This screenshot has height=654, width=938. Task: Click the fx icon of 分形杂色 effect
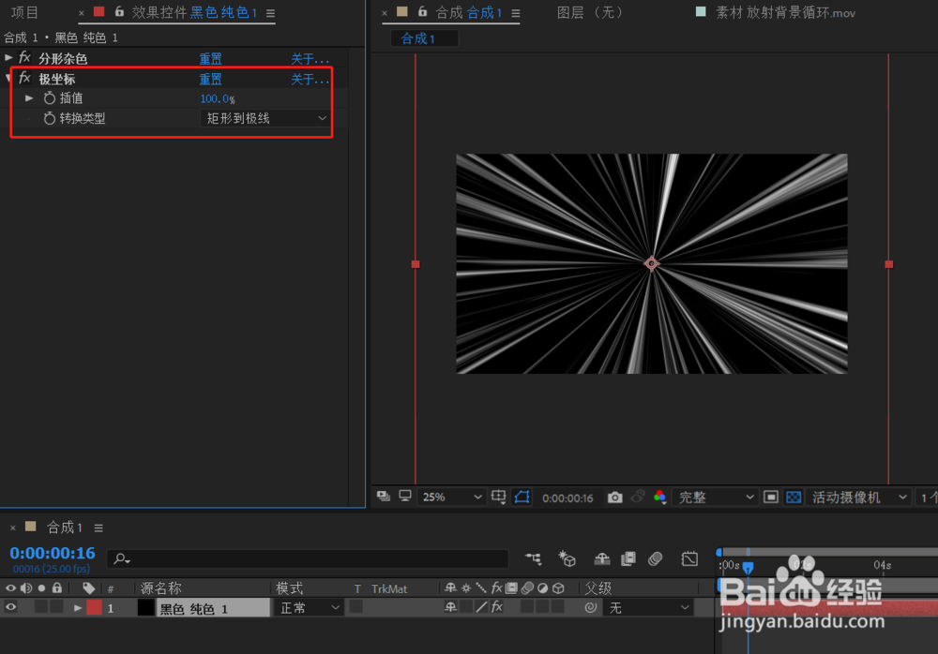click(24, 57)
